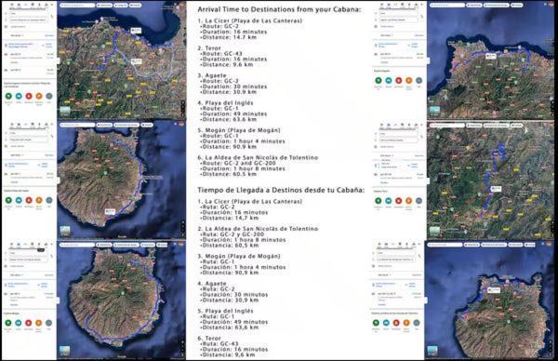Open layers thumbnail on La Cicer map
The height and width of the screenshot is (361, 558).
(x=65, y=111)
